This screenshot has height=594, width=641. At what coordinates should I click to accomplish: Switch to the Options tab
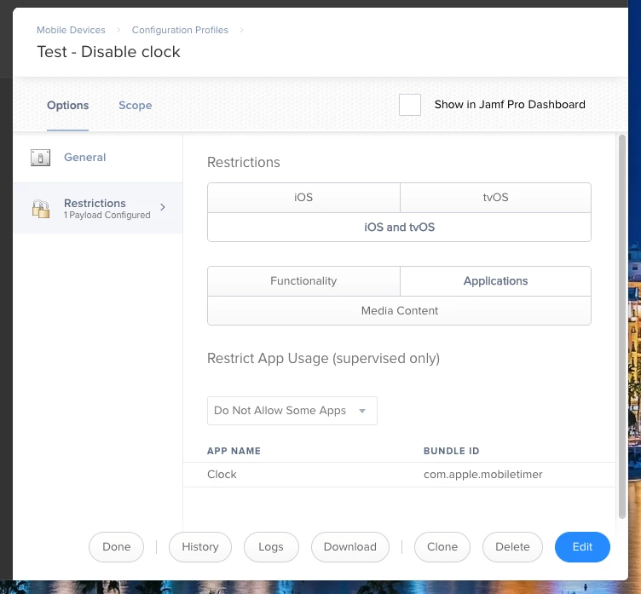click(68, 106)
